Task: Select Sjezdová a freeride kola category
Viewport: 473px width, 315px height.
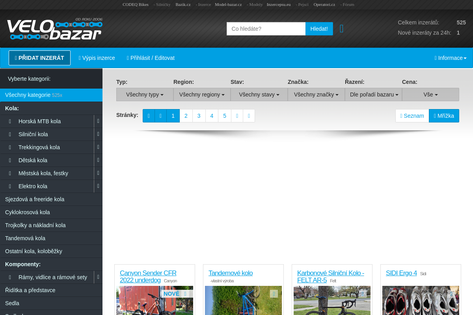Action: click(x=51, y=199)
